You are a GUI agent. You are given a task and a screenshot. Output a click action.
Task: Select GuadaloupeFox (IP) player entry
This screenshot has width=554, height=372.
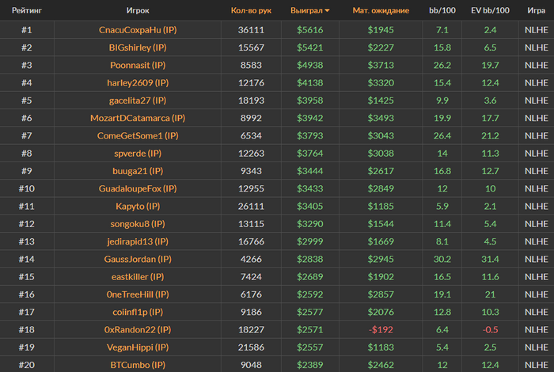[x=138, y=188]
